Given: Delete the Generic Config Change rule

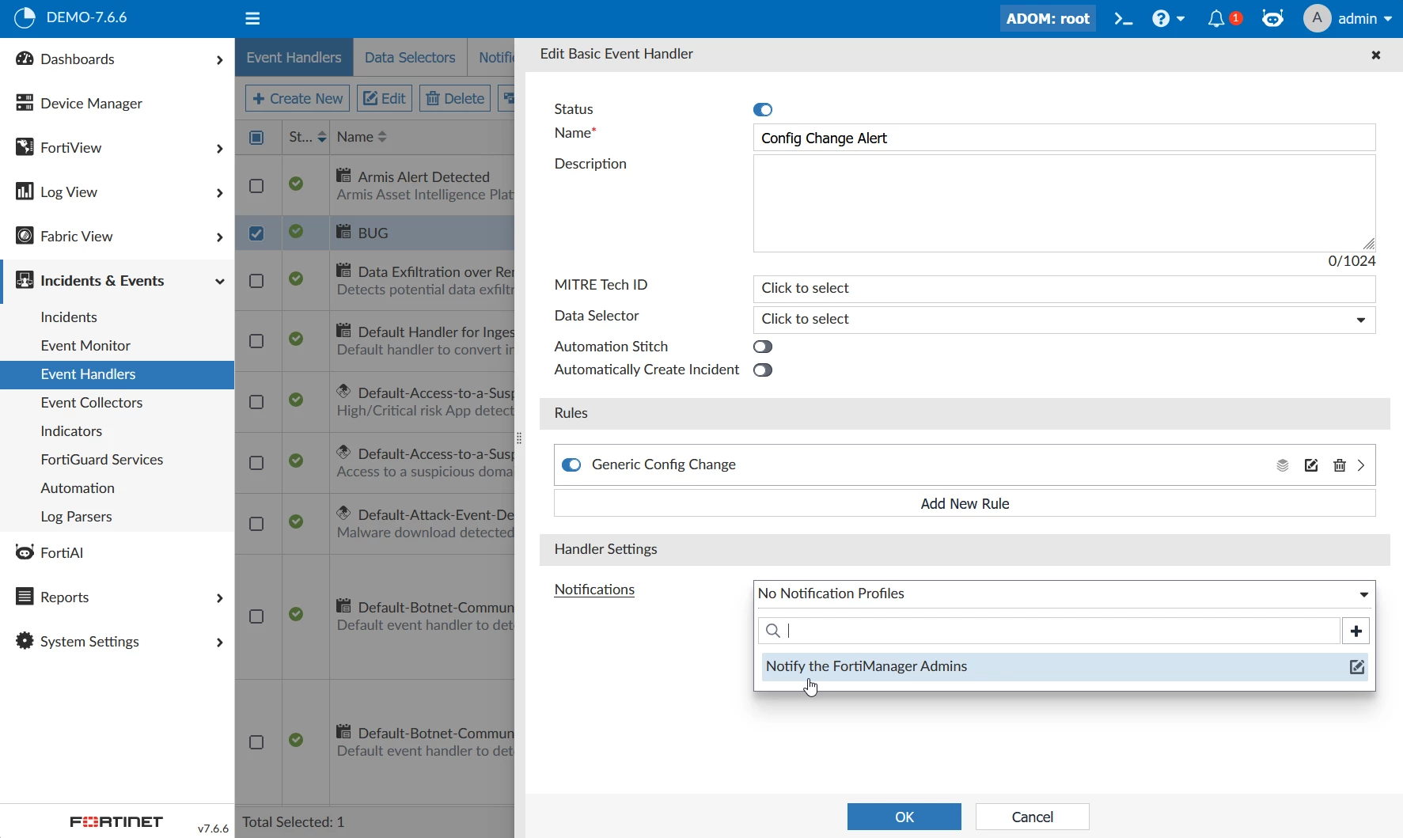Looking at the screenshot, I should click(x=1340, y=465).
